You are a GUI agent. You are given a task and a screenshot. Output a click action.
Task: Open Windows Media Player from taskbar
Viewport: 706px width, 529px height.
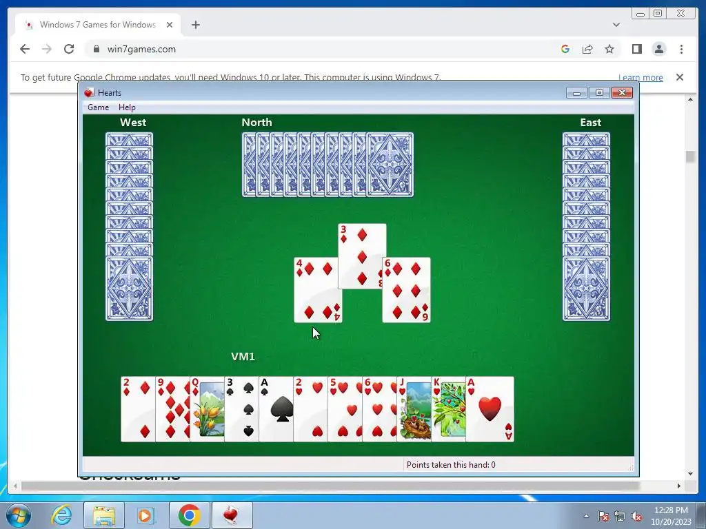pyautogui.click(x=146, y=515)
